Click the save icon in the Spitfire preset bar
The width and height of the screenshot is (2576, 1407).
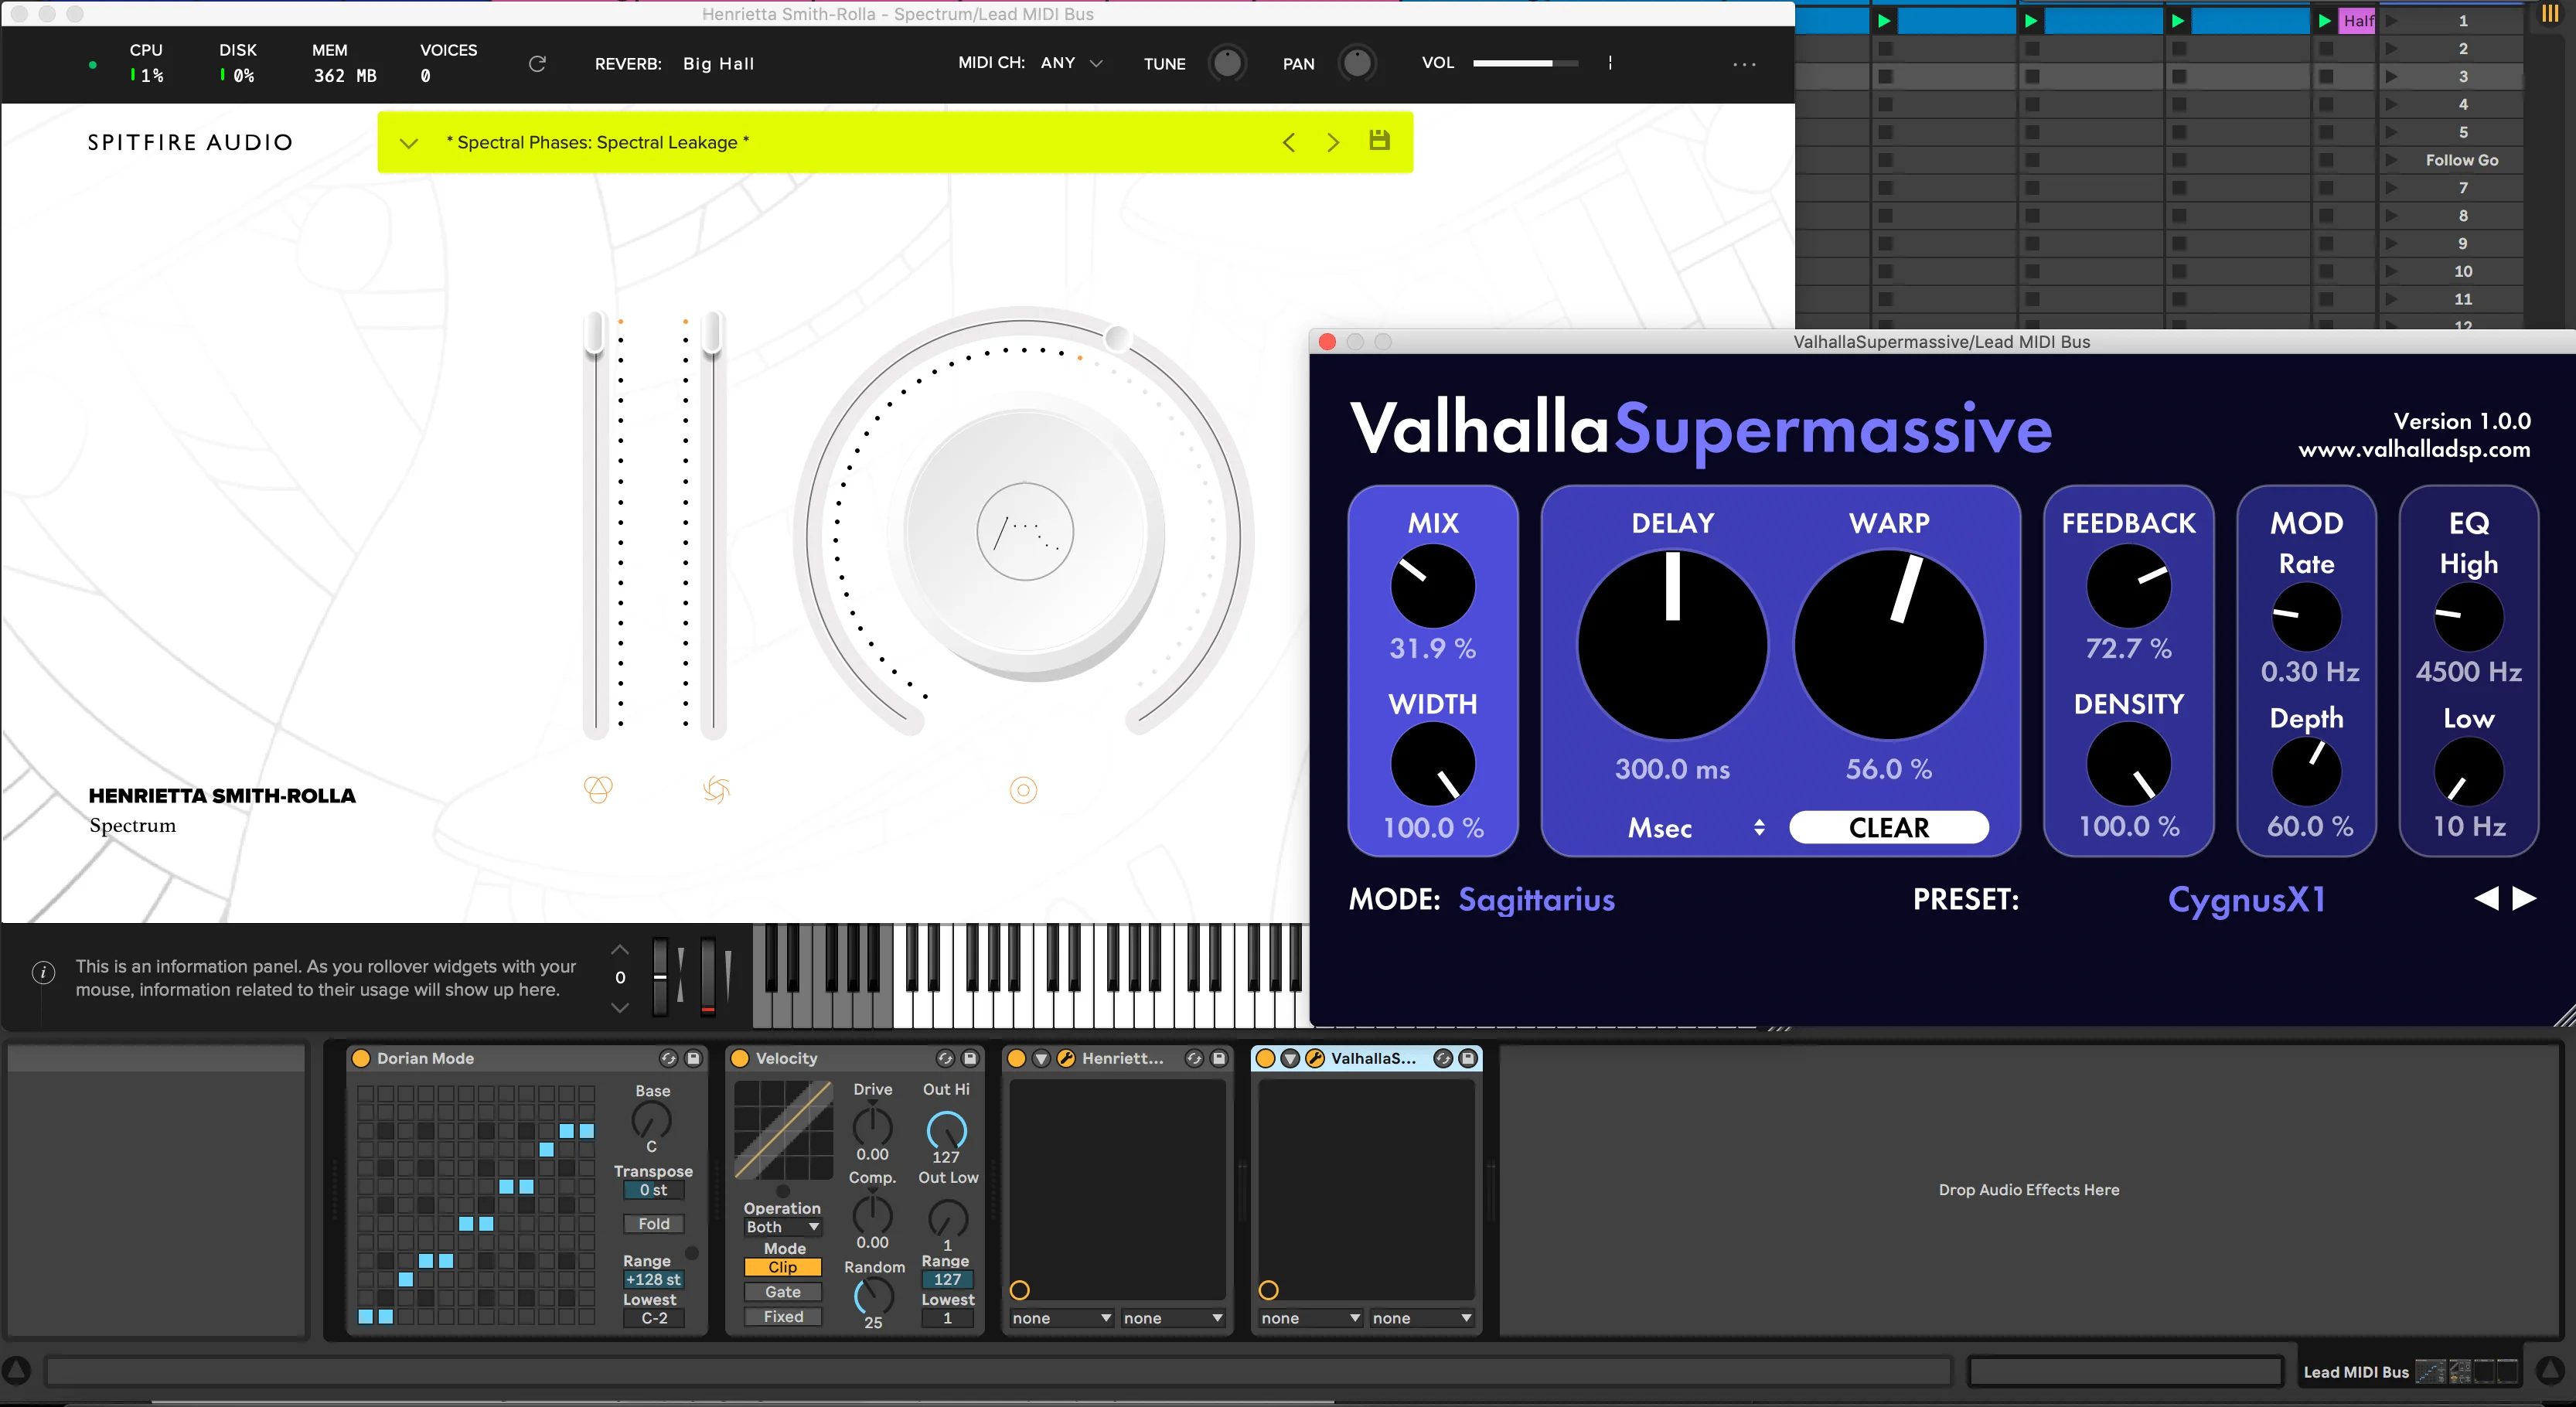pos(1380,142)
